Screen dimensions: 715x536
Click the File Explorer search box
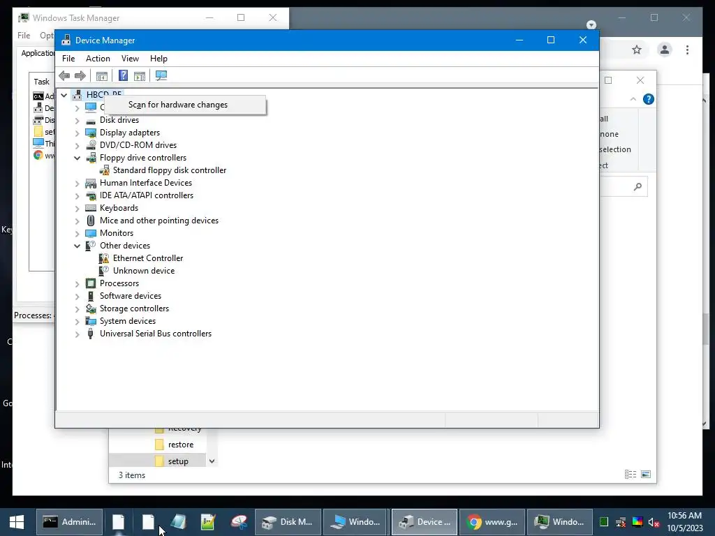624,186
